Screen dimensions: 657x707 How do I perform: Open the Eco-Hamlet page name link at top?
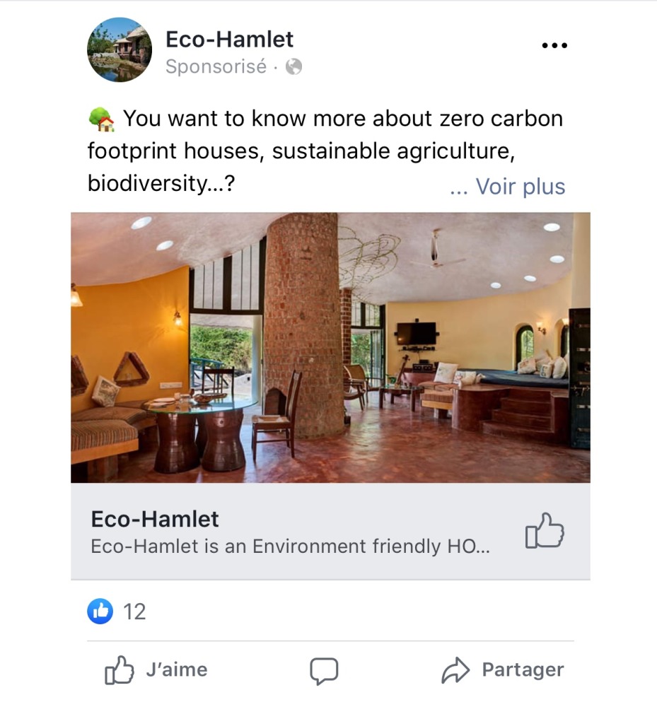pyautogui.click(x=229, y=40)
